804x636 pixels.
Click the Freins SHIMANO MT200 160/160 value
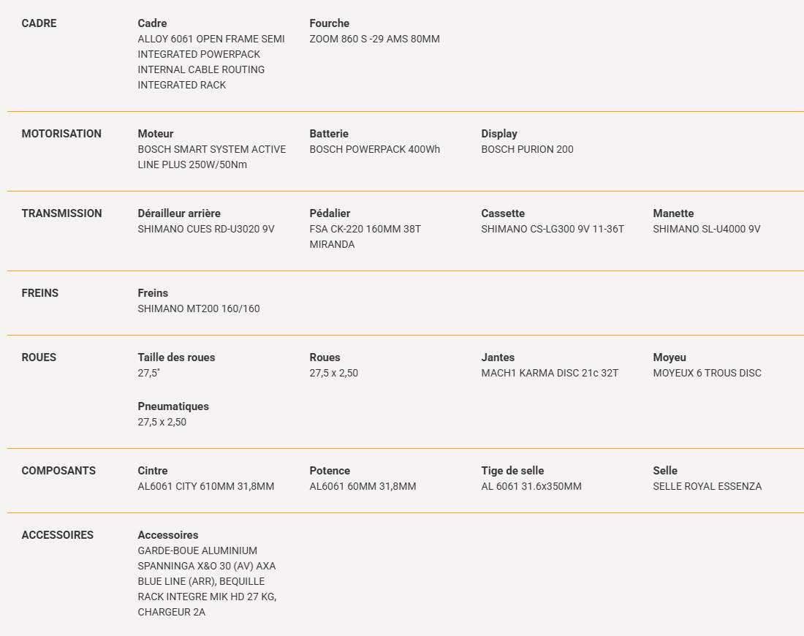(198, 308)
